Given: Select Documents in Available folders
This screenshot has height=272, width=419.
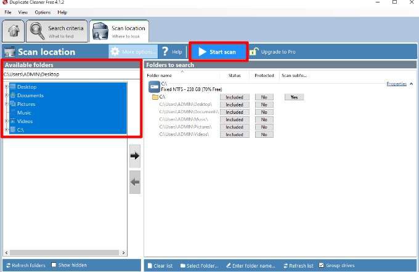Looking at the screenshot, I should [30, 95].
